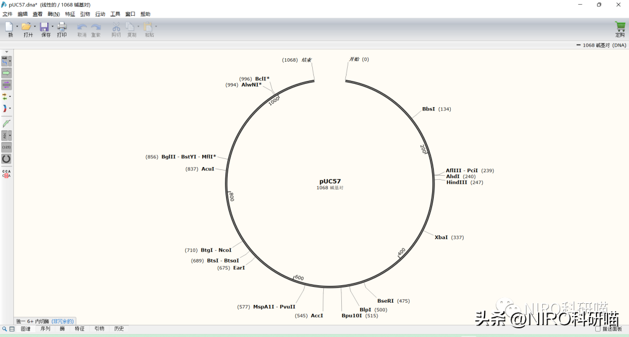Toggle the CCA sequence color icon
Viewport: 629px width, 337px height.
point(6,173)
